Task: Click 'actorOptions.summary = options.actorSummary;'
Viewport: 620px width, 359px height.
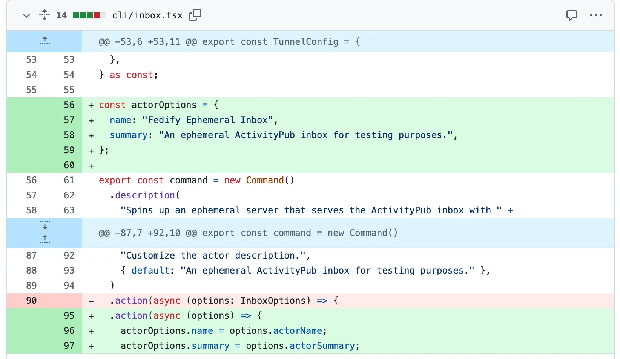Action: tap(240, 346)
